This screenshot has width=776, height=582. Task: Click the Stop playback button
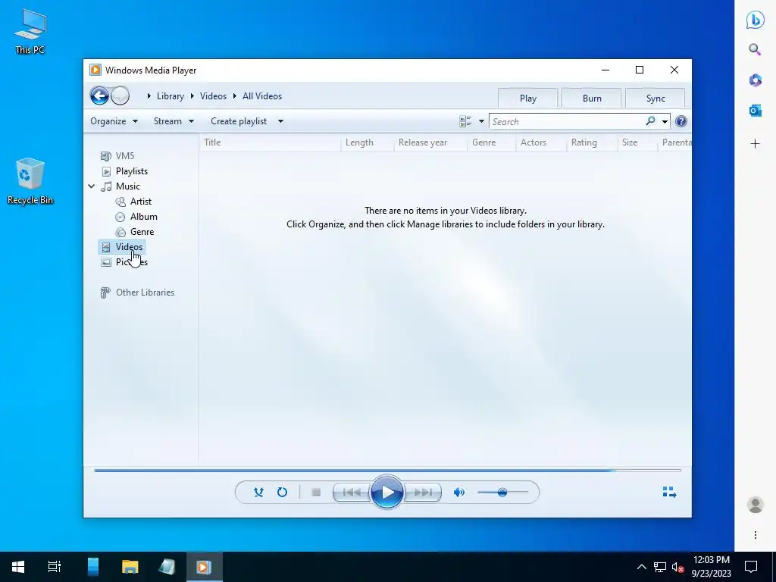pyautogui.click(x=316, y=493)
